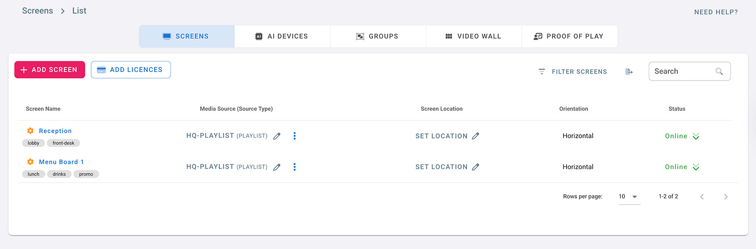Expand Menu Board 1 status chevron
This screenshot has width=756, height=249.
[x=696, y=167]
